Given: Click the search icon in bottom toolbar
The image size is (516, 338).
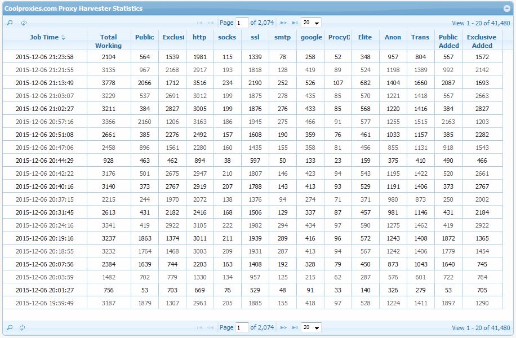Looking at the screenshot, I should point(10,327).
